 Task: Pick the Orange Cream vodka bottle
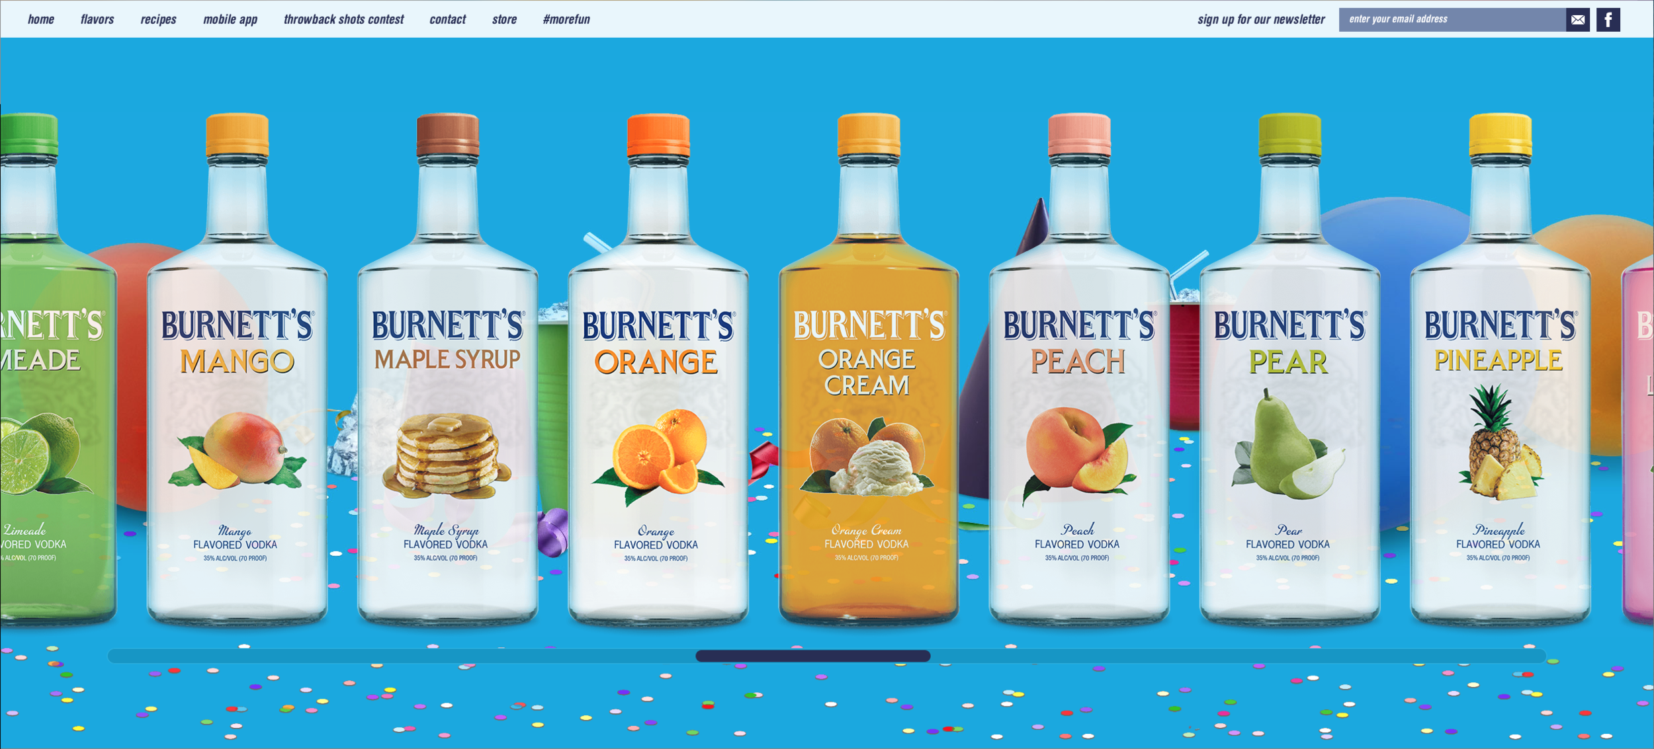tap(868, 369)
